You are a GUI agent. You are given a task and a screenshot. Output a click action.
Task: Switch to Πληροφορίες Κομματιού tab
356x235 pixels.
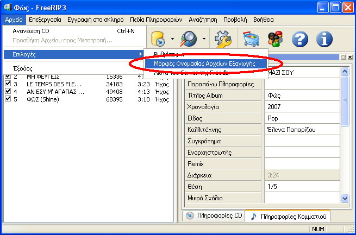coord(288,217)
